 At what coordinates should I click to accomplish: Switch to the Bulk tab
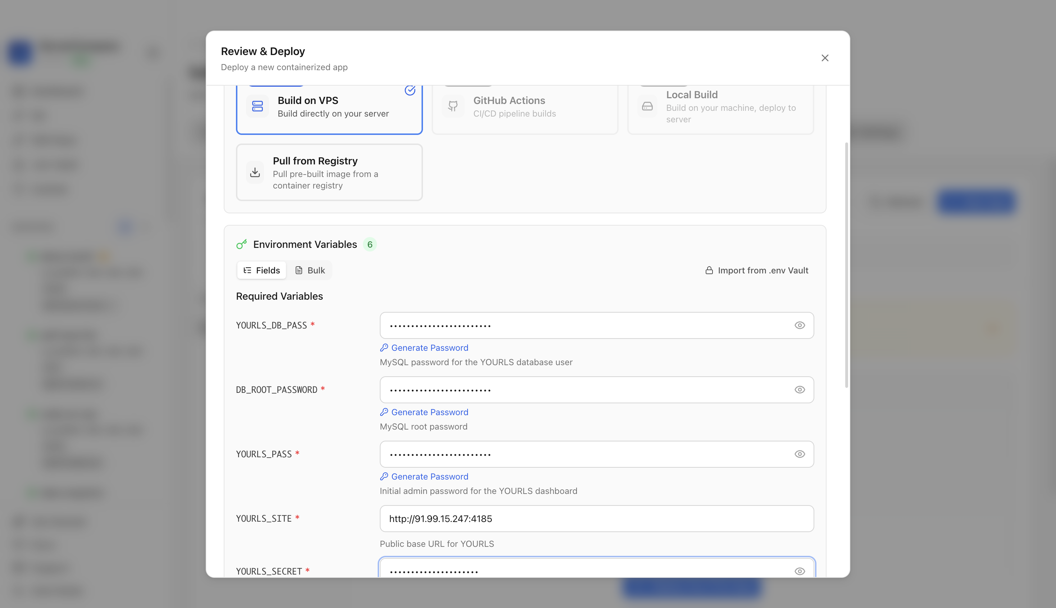310,271
